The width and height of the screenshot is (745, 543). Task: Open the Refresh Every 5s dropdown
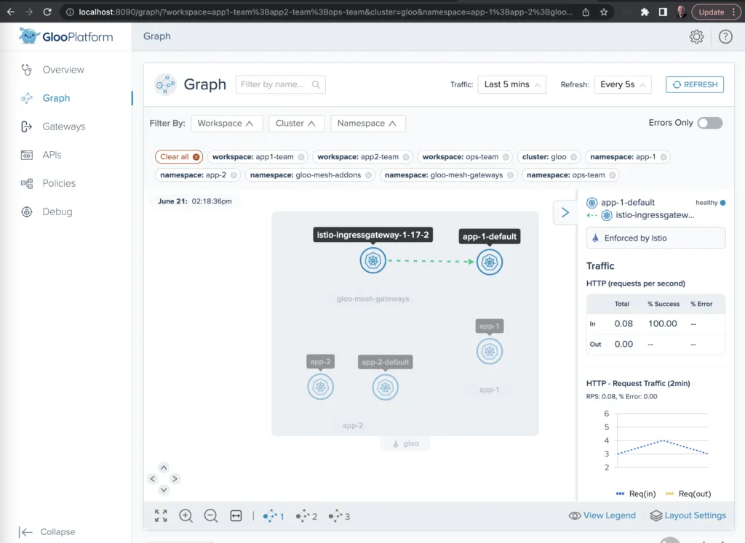(x=622, y=84)
